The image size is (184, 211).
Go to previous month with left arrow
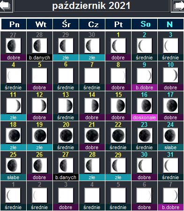(6, 6)
